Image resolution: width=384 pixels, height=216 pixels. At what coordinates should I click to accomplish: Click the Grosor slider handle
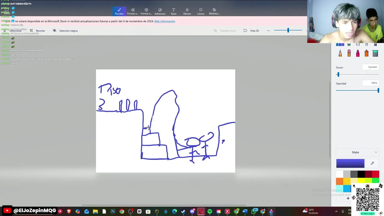(x=338, y=74)
